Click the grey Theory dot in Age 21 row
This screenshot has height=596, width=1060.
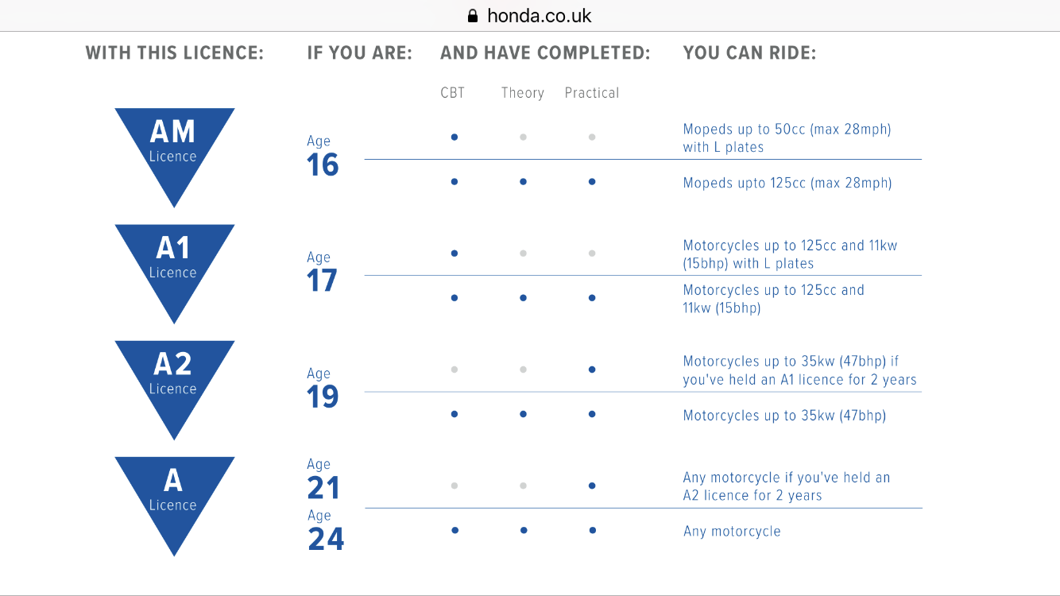coord(523,486)
